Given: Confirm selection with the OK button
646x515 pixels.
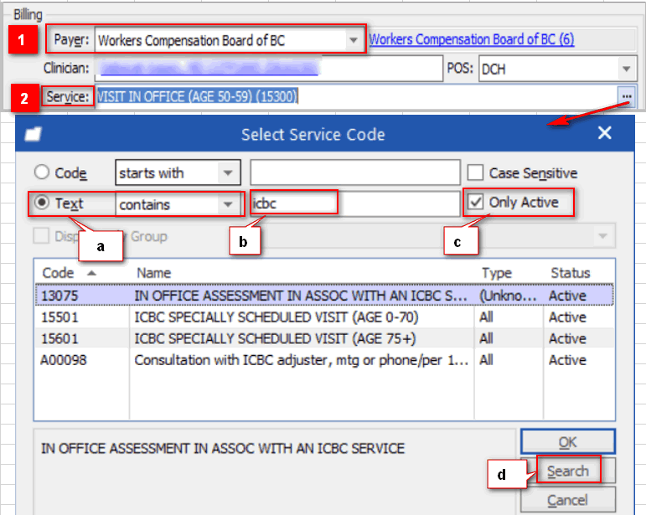Looking at the screenshot, I should (x=567, y=441).
